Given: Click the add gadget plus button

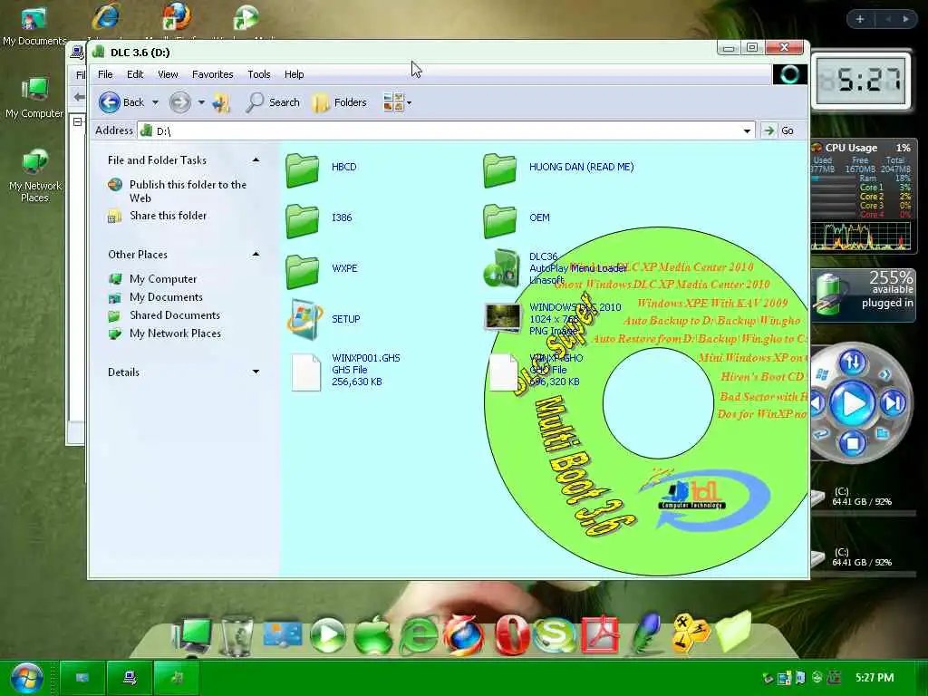Looking at the screenshot, I should point(860,19).
